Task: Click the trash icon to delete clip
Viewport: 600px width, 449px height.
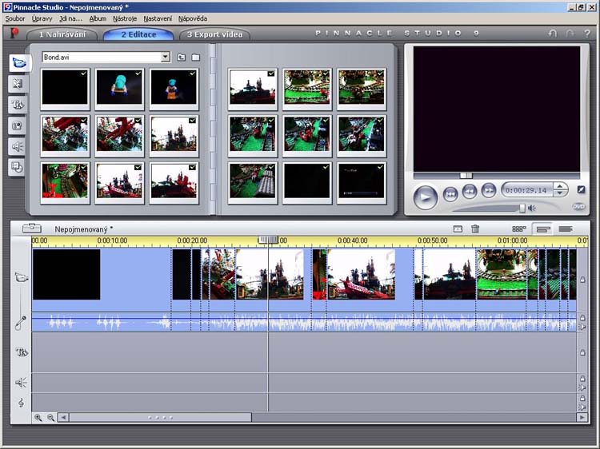Action: [x=475, y=229]
